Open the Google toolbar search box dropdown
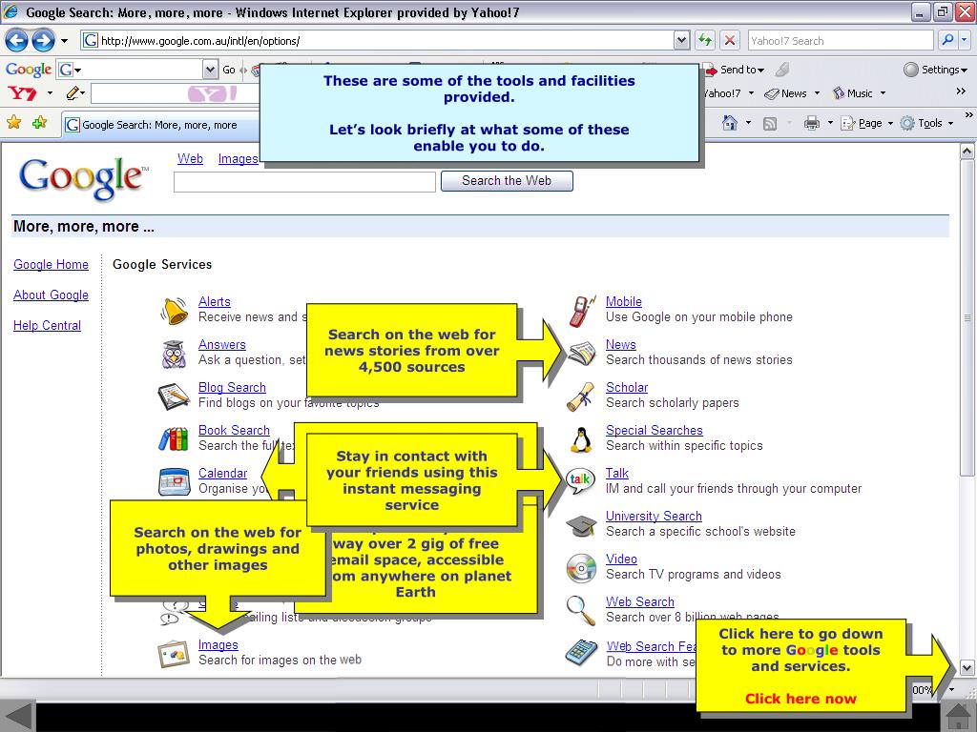The image size is (977, 732). (211, 70)
